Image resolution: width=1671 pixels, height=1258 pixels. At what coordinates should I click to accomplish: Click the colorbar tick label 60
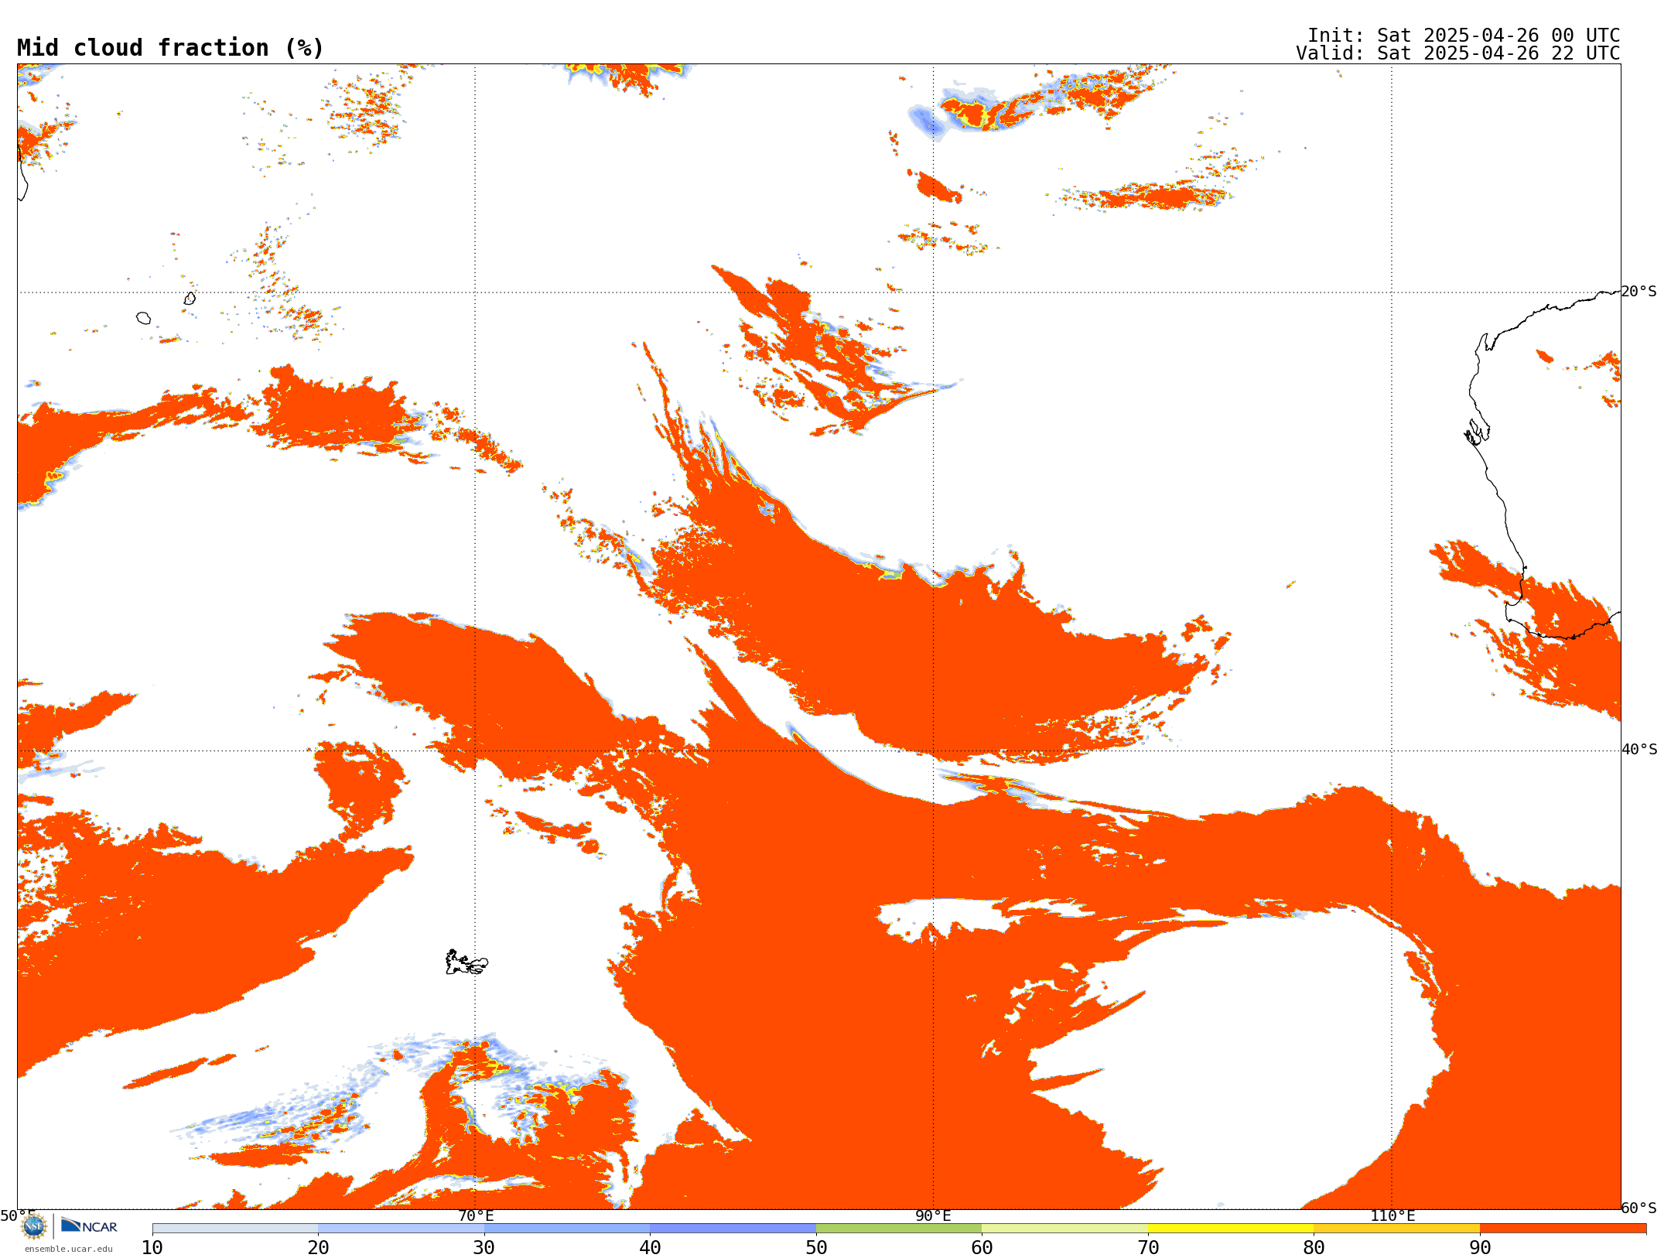pos(982,1248)
